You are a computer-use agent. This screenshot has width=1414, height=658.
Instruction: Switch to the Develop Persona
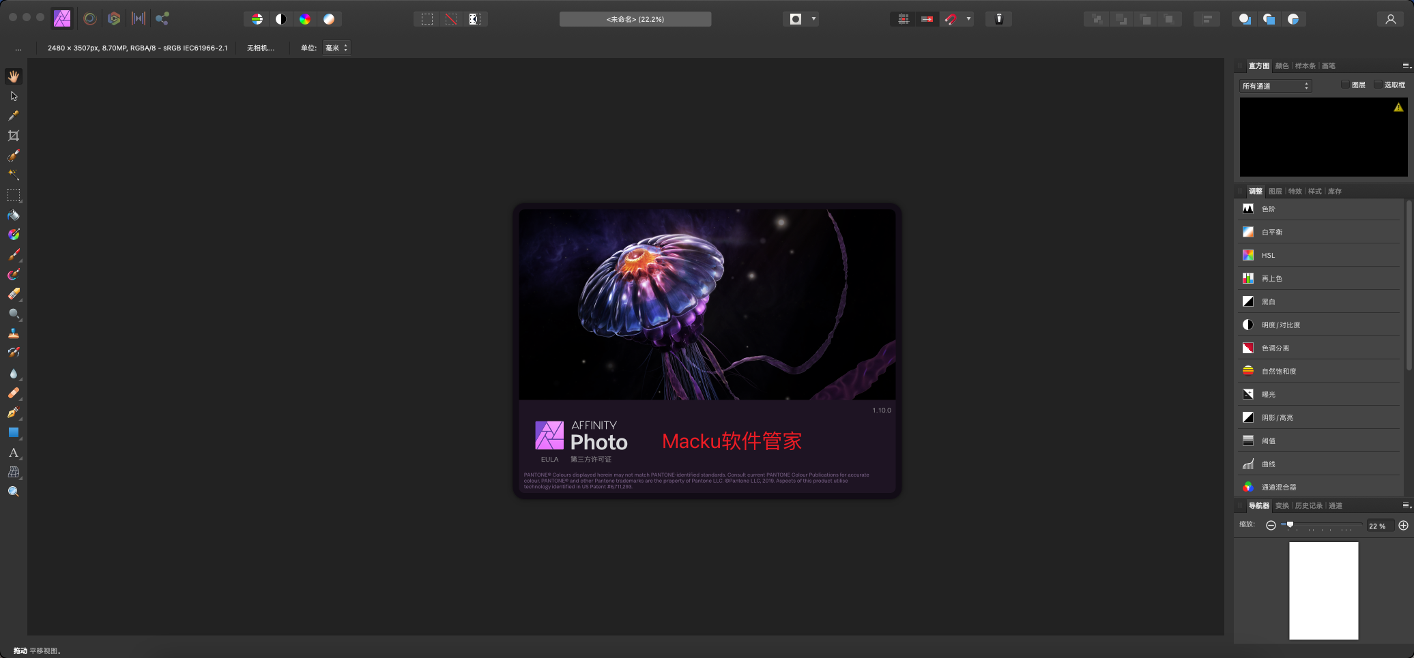[114, 18]
